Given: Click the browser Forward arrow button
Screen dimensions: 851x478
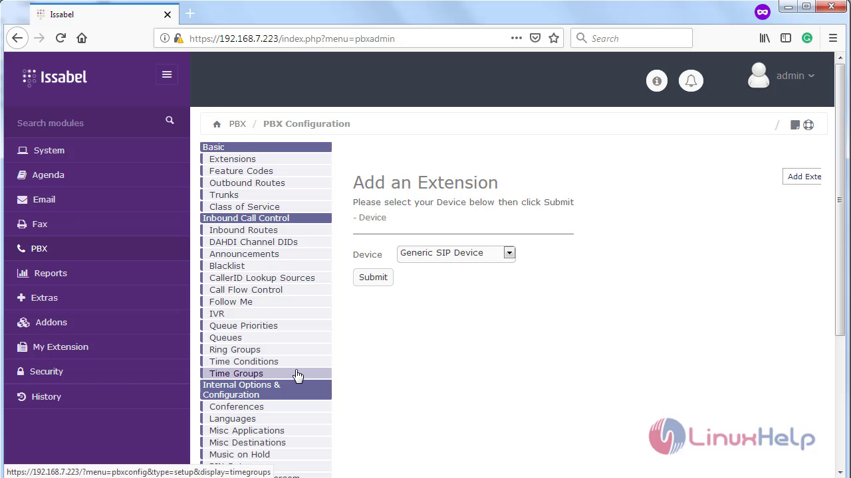Looking at the screenshot, I should [39, 38].
